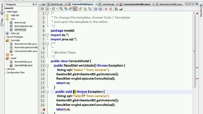Click the red error marker in gutter
Viewport: 203px width, 114px height.
point(44,110)
